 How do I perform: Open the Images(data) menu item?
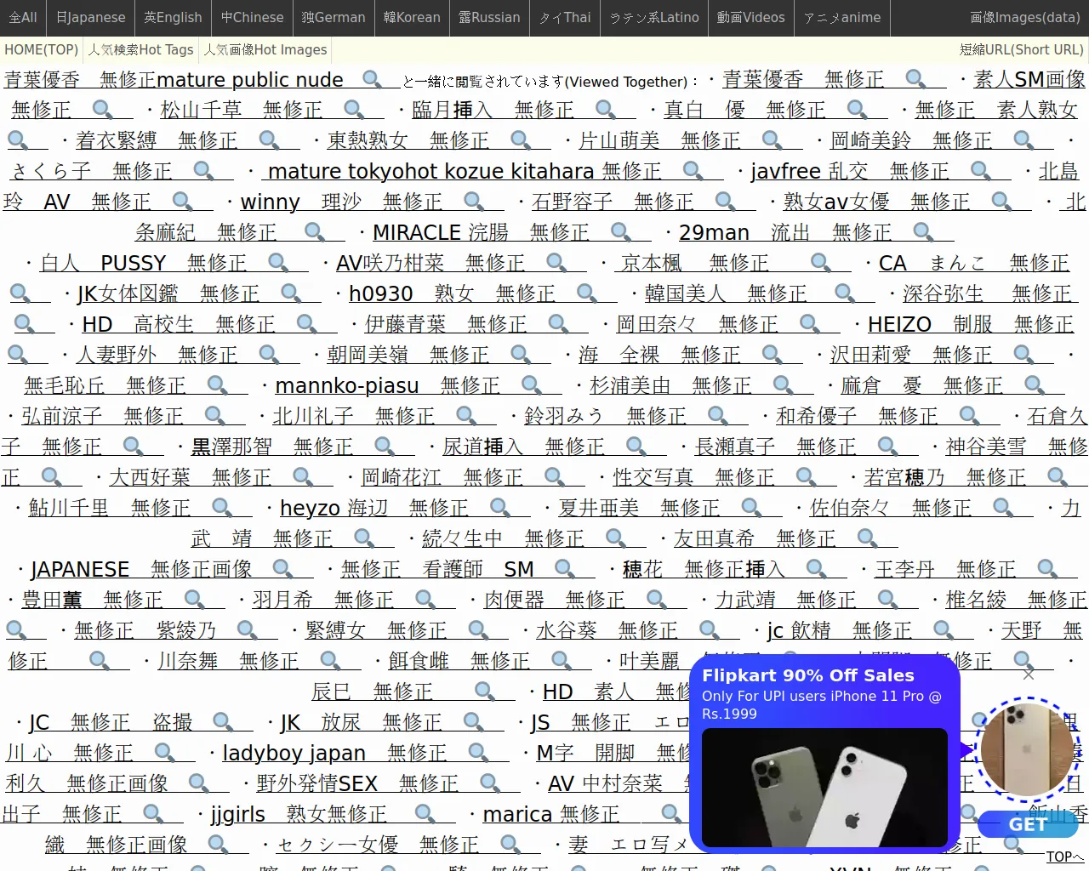pyautogui.click(x=1024, y=18)
